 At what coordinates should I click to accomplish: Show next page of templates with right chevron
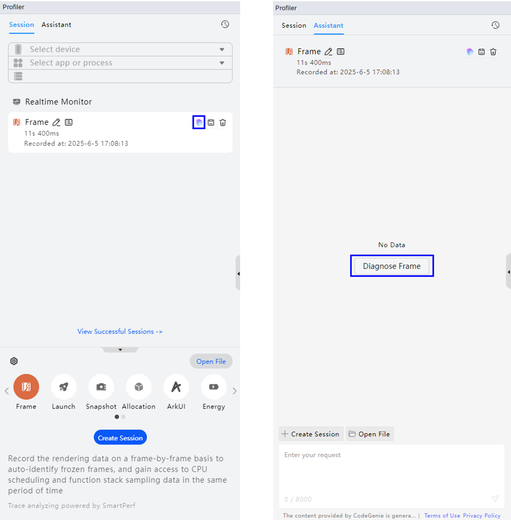tap(235, 391)
